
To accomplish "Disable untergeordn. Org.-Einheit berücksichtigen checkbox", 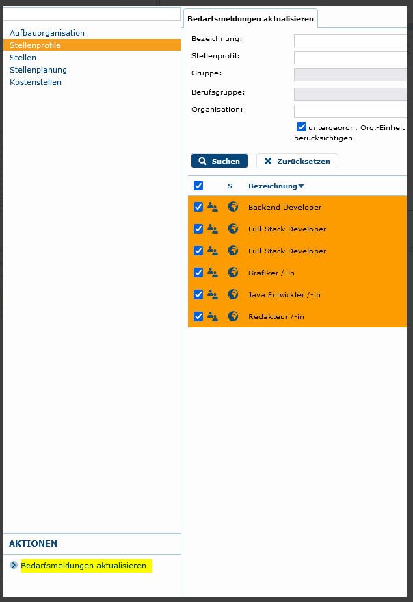I will 301,127.
